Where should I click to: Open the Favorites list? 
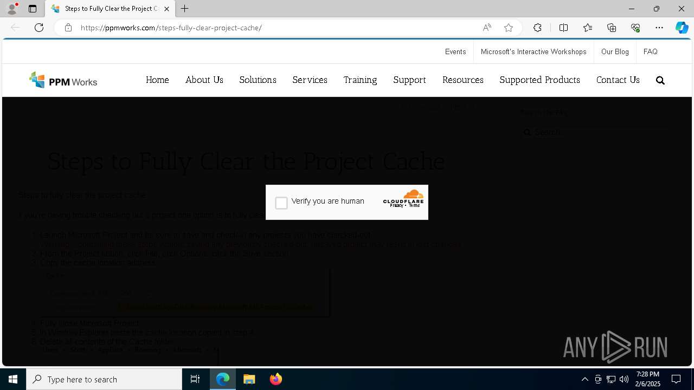[588, 28]
